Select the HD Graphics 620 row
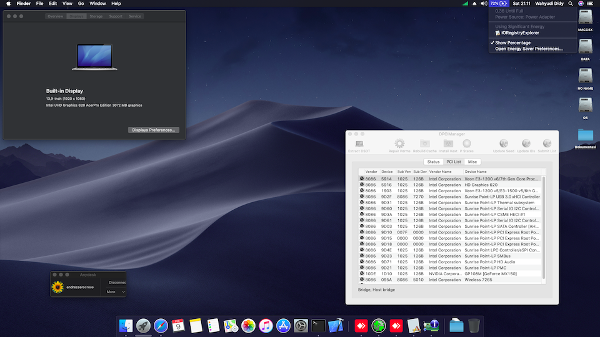600x337 pixels. click(450, 185)
